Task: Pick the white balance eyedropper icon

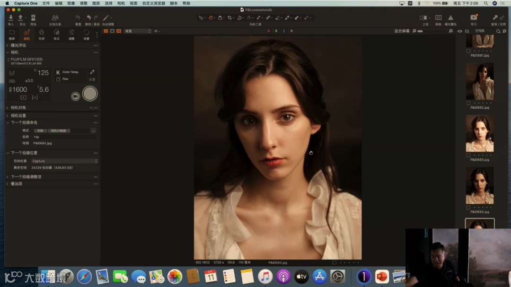Action: tap(92, 72)
